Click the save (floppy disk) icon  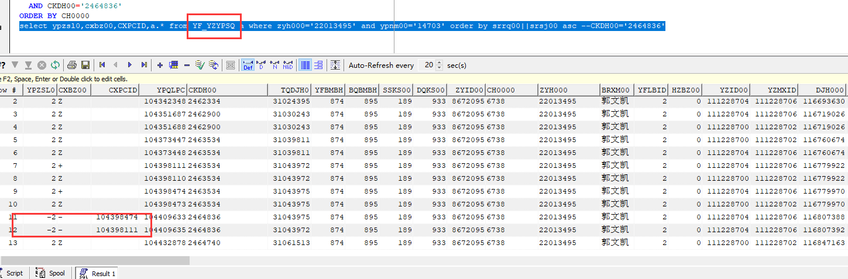(x=85, y=65)
